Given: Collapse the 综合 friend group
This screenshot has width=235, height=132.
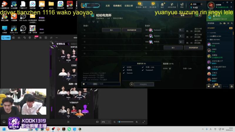Looking at the screenshot, I should point(219,40).
